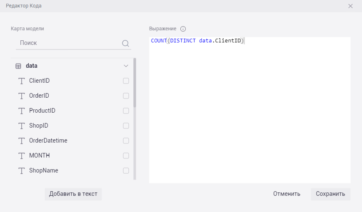Click Отменить to cancel changes
This screenshot has width=362, height=212.
coord(287,194)
